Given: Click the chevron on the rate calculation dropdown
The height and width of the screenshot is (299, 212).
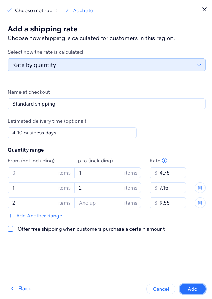Looking at the screenshot, I should [x=199, y=65].
